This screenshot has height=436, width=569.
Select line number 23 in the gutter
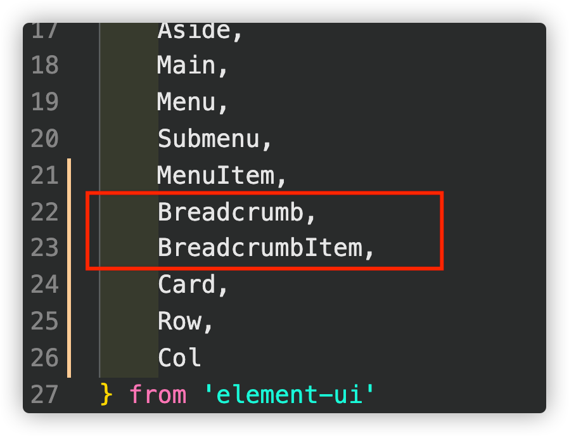point(44,248)
